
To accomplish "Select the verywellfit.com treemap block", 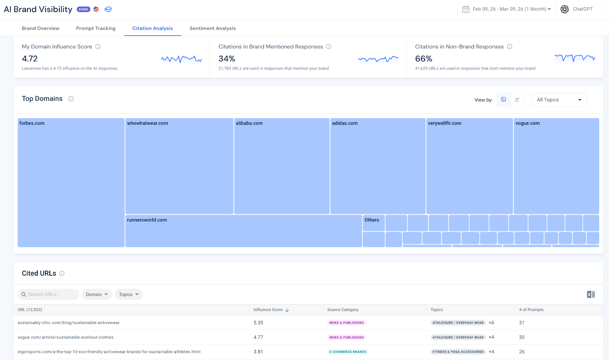I will tap(470, 166).
